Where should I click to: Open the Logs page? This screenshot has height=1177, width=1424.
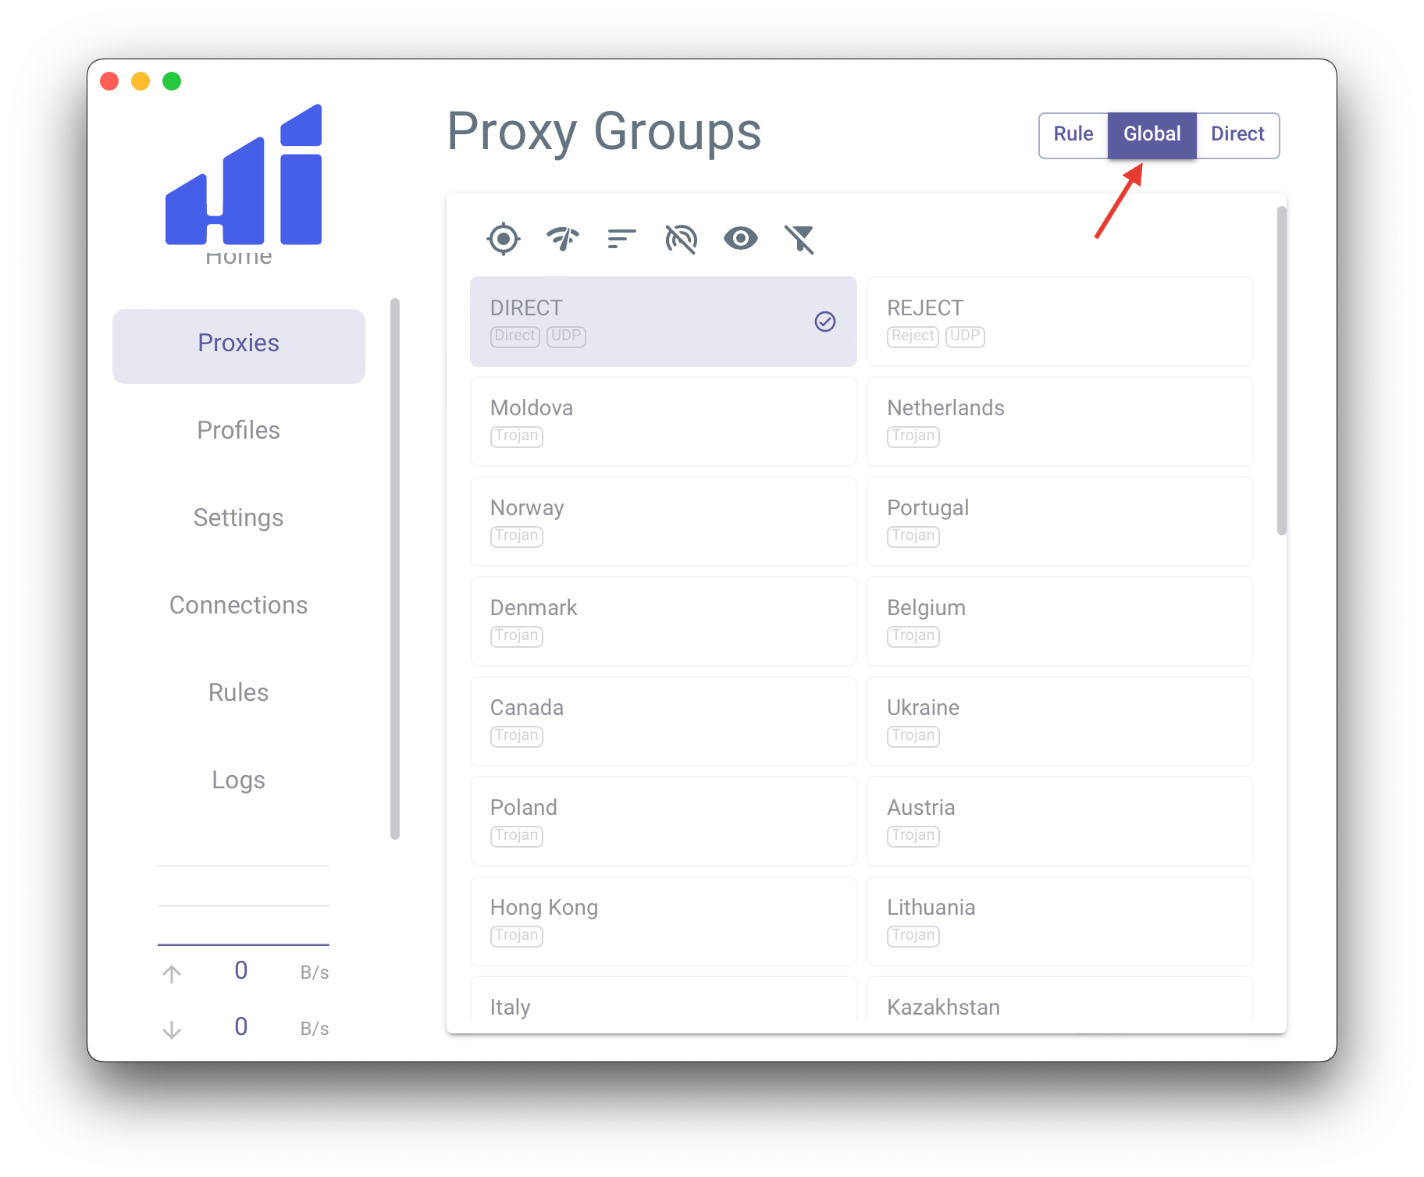coord(238,780)
